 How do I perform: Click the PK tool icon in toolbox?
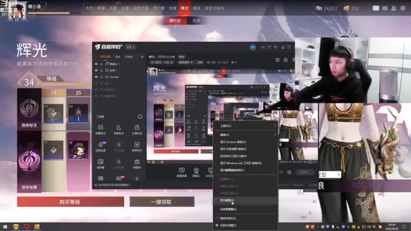coord(119,178)
